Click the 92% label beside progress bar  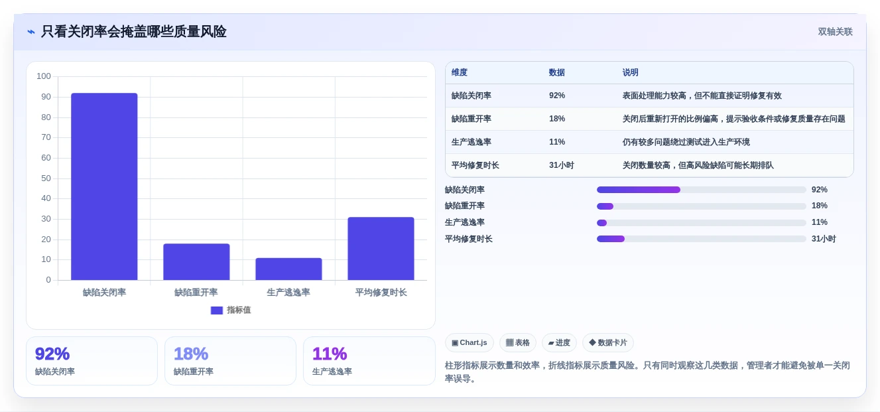point(820,190)
